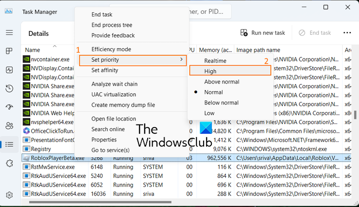This screenshot has width=359, height=207.
Task: Click the Registry process icon
Action: click(26, 149)
